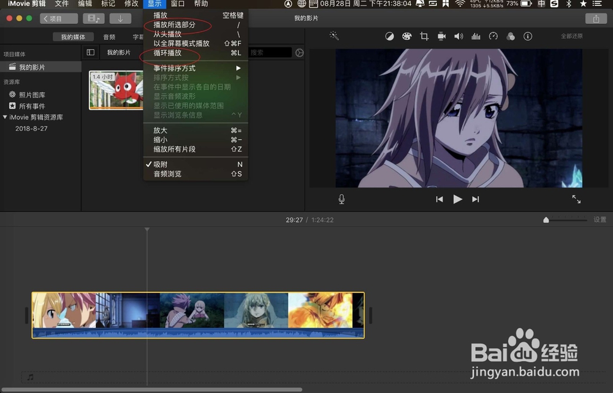This screenshot has height=393, width=613.
Task: Open the clip speed adjustment tool
Action: 493,36
